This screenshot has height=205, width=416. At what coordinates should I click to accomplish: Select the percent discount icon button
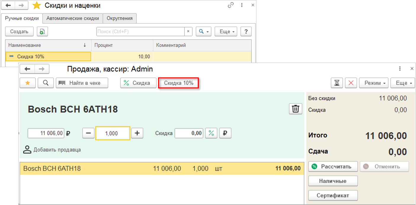coord(211,133)
